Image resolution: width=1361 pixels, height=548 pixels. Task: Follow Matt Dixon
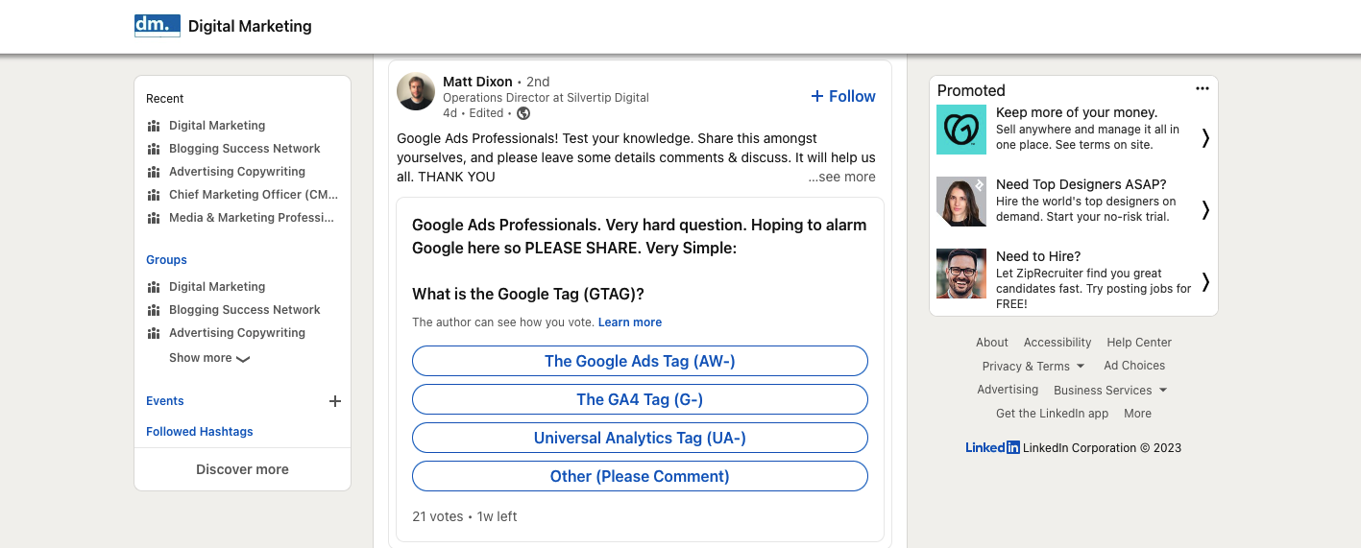843,96
